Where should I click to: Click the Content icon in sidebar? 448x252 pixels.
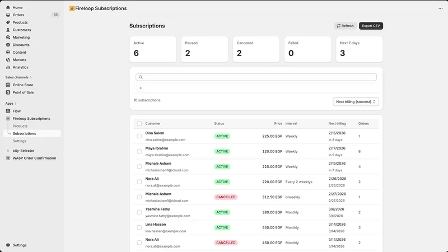click(8, 52)
